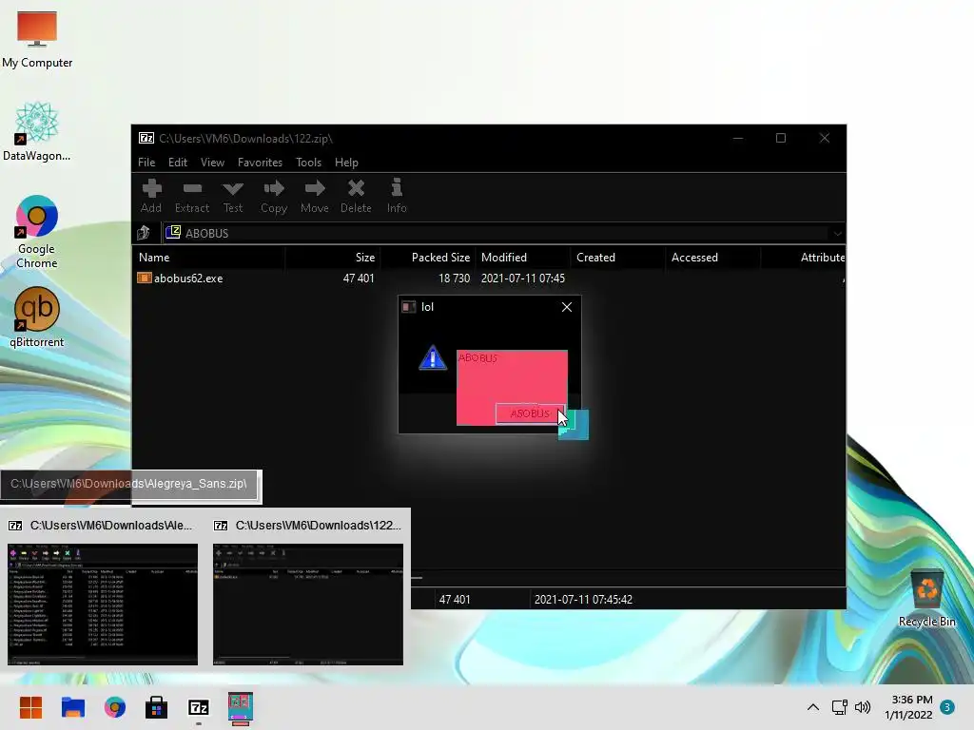974x730 pixels.
Task: Open the Edit menu
Action: pos(178,162)
